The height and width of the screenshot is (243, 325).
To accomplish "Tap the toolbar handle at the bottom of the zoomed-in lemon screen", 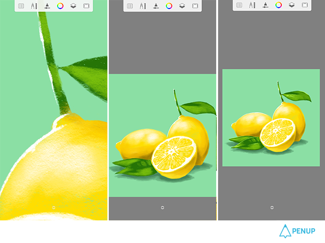I will click(x=54, y=207).
